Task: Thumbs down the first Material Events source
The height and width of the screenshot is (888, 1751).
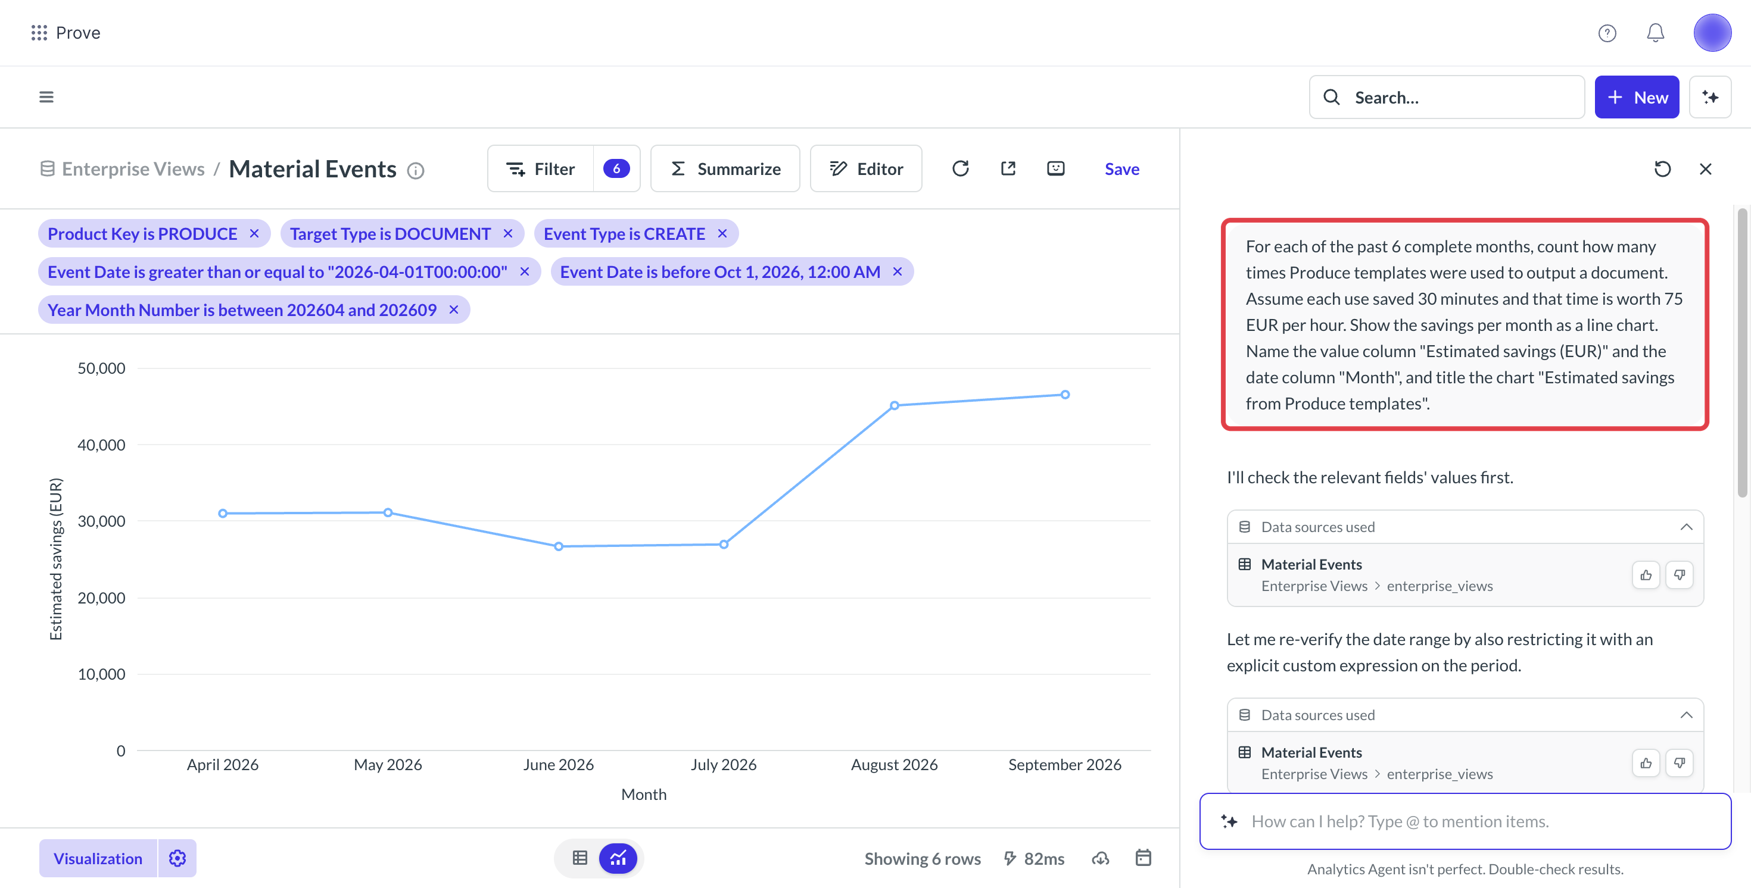Action: 1680,575
